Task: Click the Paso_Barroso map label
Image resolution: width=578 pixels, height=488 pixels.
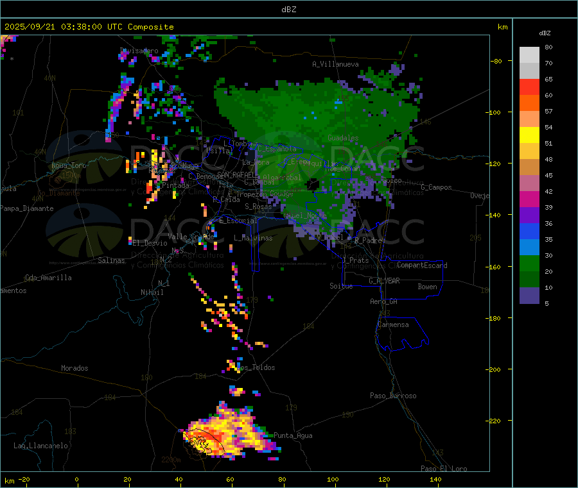Action: (393, 396)
